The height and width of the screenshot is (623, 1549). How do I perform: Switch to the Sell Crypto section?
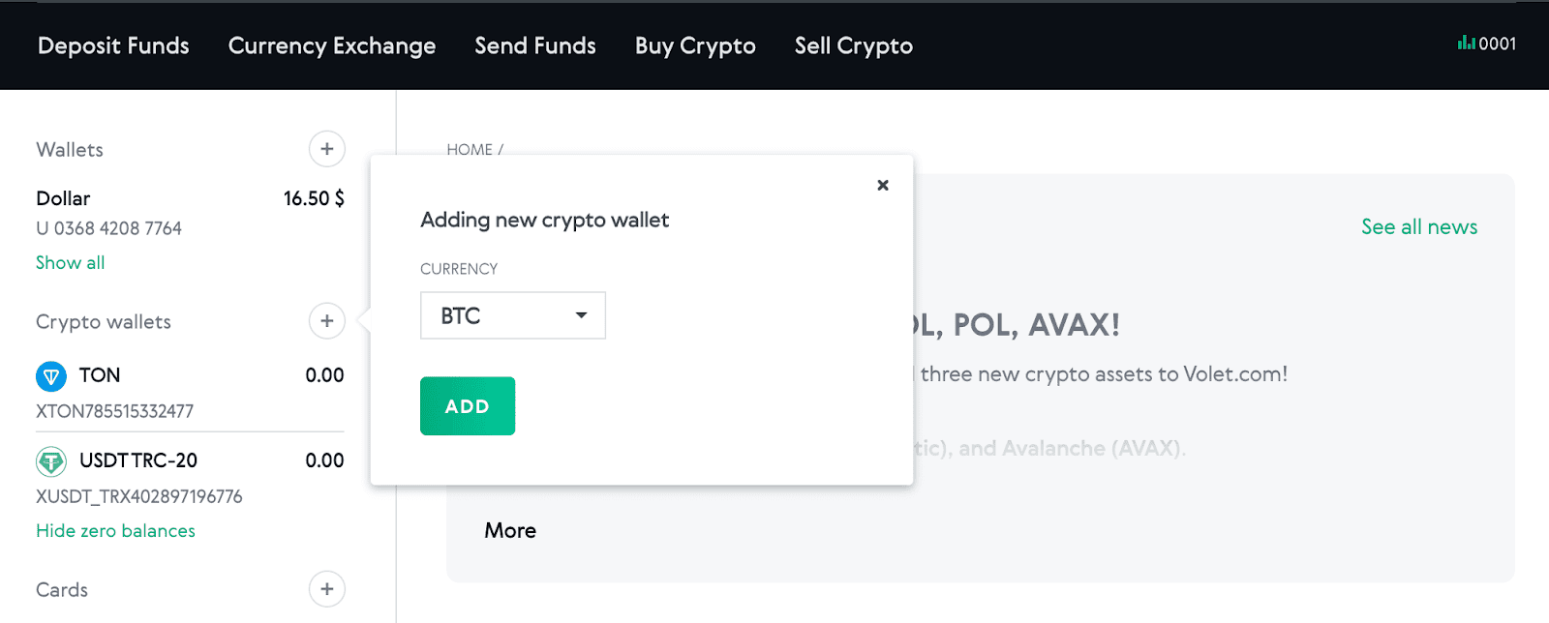852,45
